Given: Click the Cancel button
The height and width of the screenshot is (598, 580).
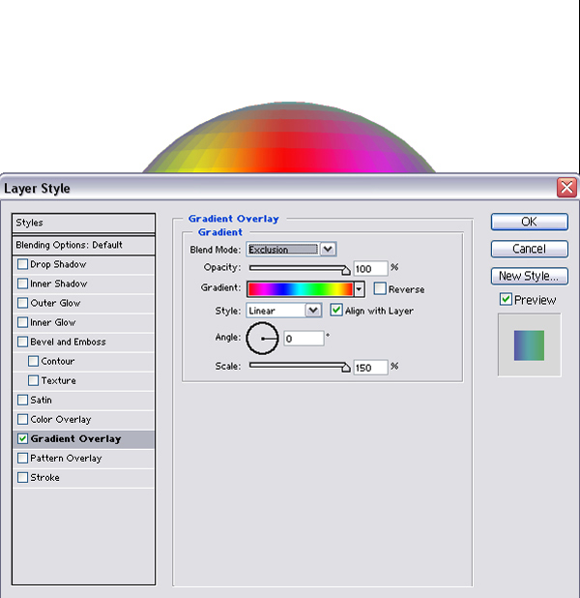Looking at the screenshot, I should (x=530, y=249).
